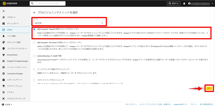
Task: Click Connection Manager label
Action: [x=15, y=74]
